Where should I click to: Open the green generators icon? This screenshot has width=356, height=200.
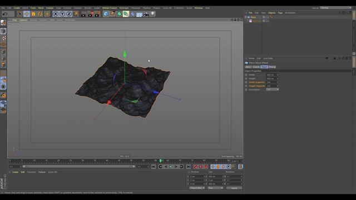click(120, 14)
